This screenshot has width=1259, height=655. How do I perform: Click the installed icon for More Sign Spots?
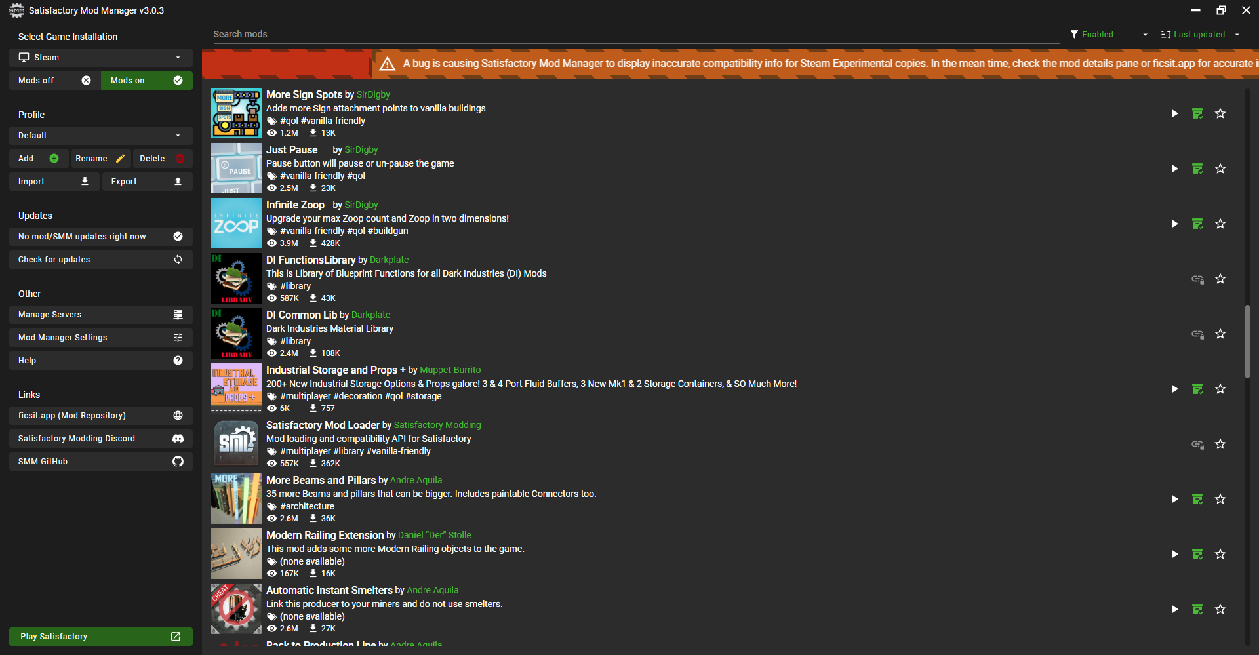pyautogui.click(x=1197, y=113)
